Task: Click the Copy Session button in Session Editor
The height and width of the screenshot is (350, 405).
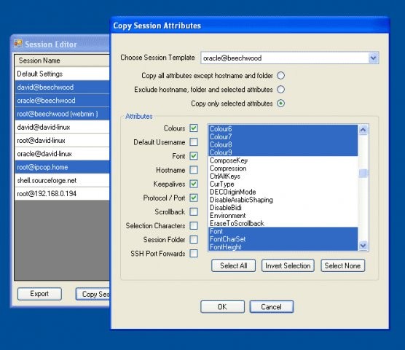Action: pyautogui.click(x=93, y=294)
